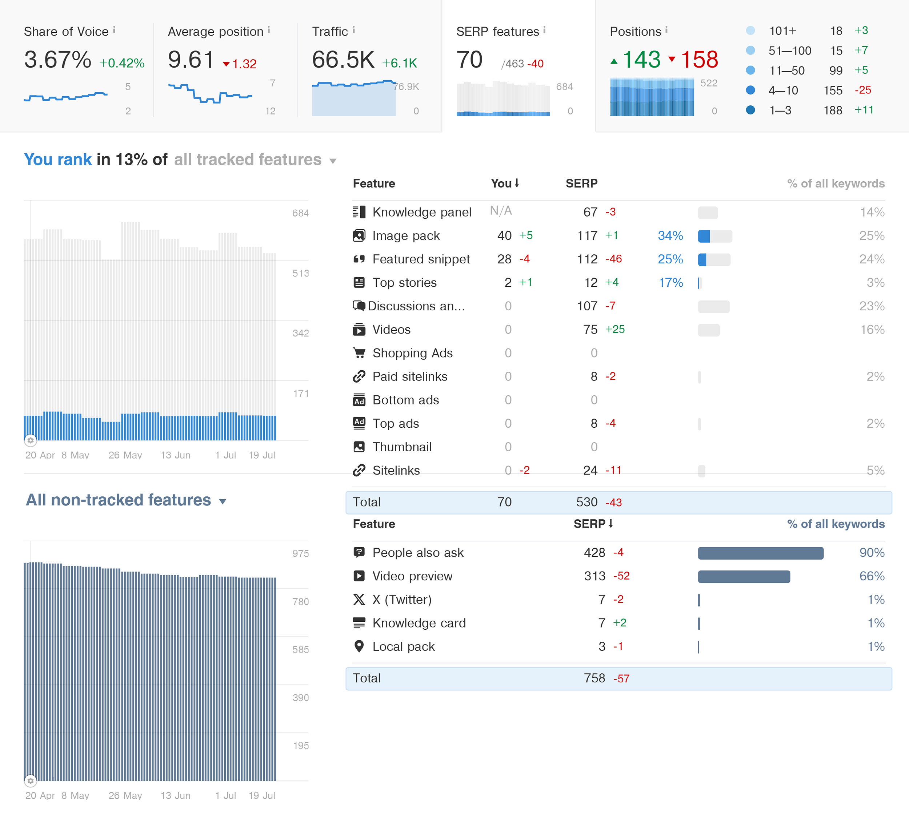Screen dimensions: 909x823
Task: Open the tracked features chart settings gear
Action: (x=31, y=440)
